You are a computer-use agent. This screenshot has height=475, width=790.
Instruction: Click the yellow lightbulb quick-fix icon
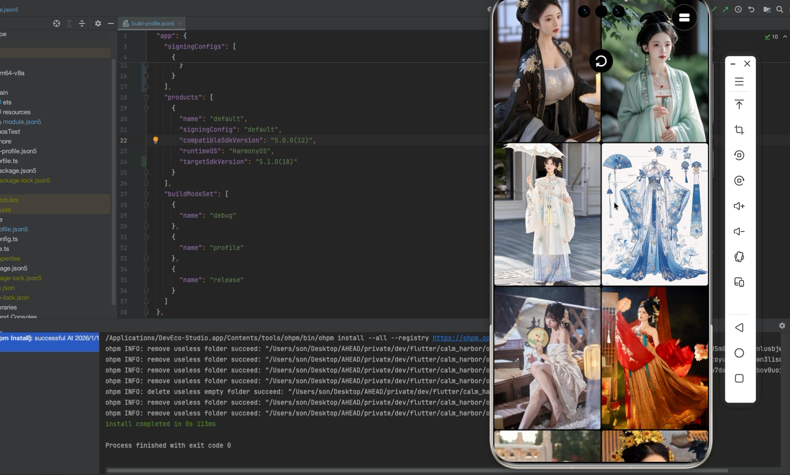pos(155,140)
